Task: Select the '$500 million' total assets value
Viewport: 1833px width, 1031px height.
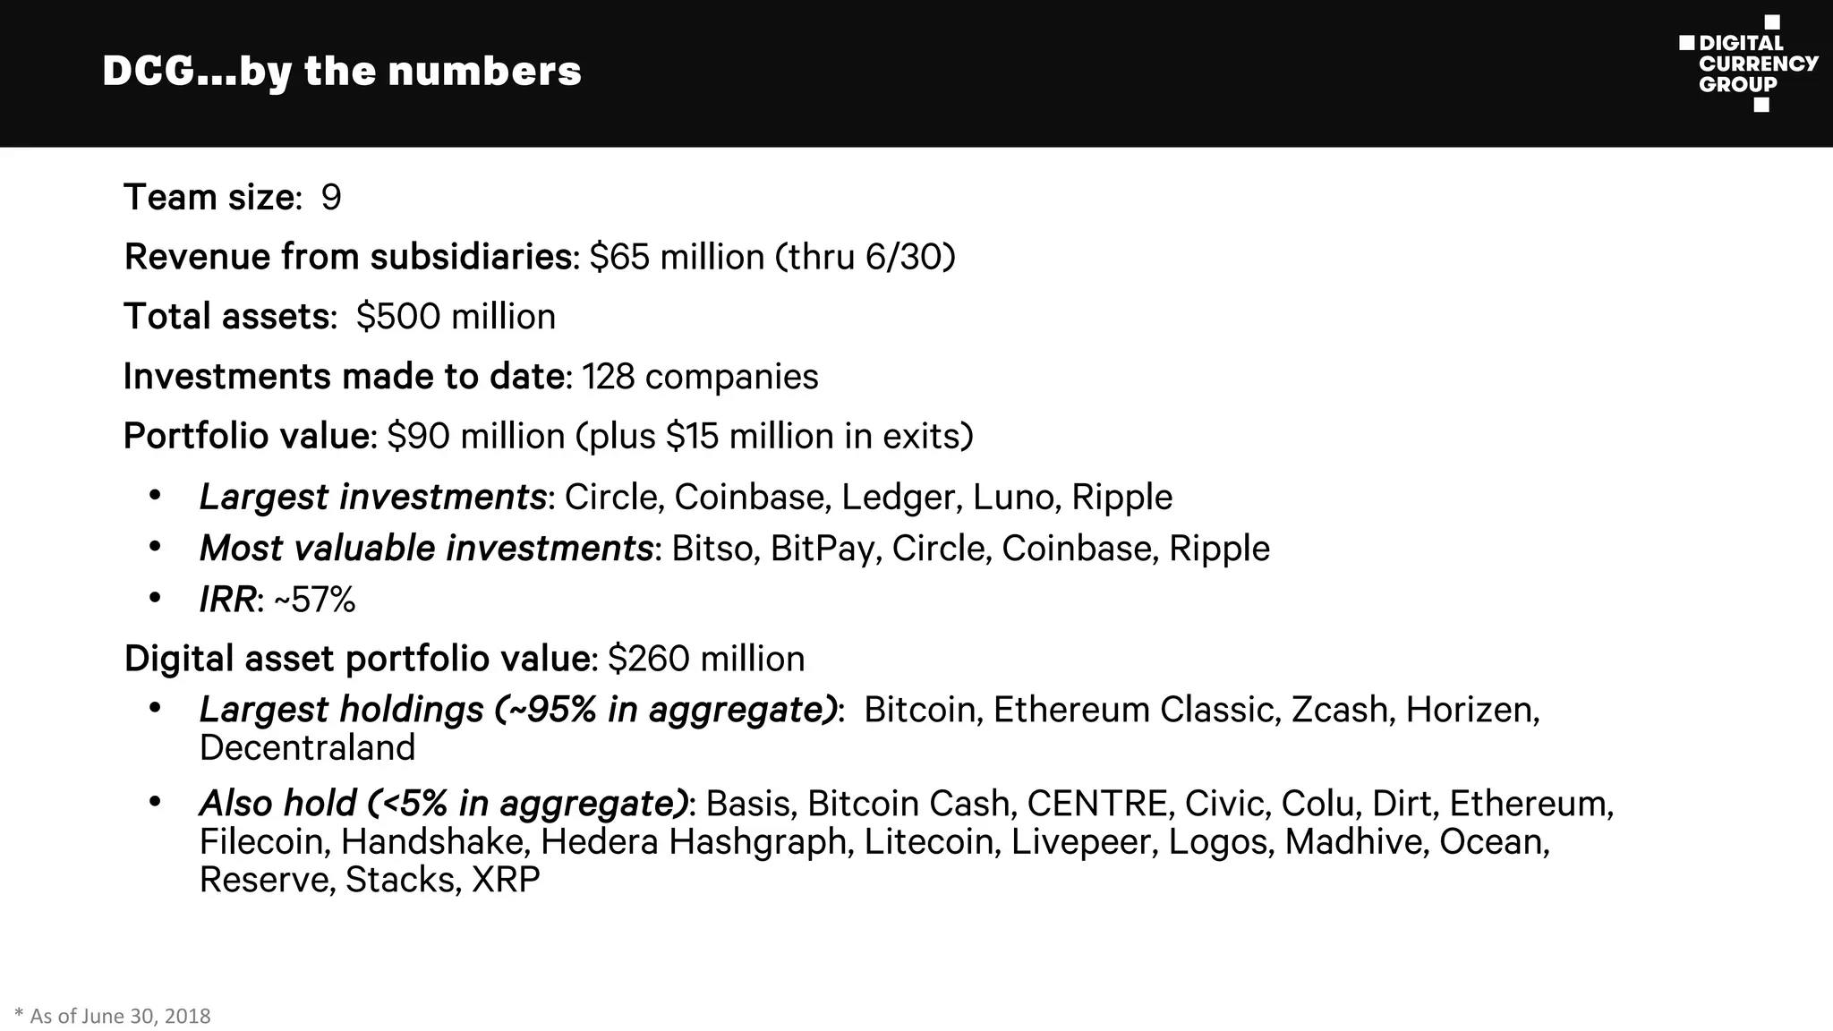Action: click(x=456, y=317)
